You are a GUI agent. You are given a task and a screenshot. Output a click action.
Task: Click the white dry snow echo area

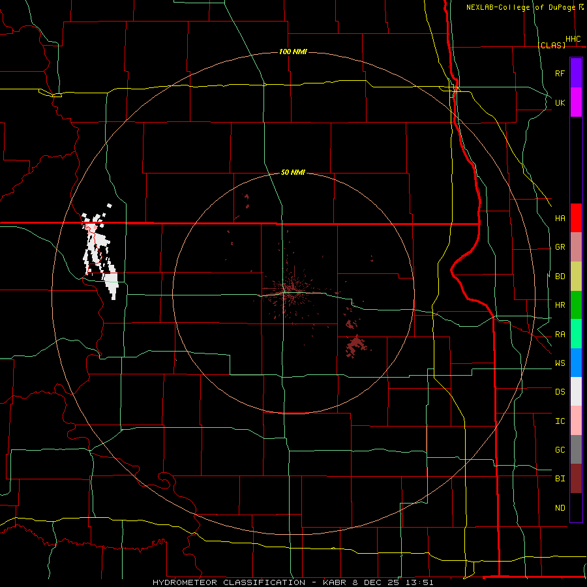[100, 252]
